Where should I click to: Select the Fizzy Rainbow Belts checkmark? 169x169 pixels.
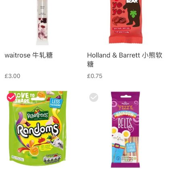94,97
